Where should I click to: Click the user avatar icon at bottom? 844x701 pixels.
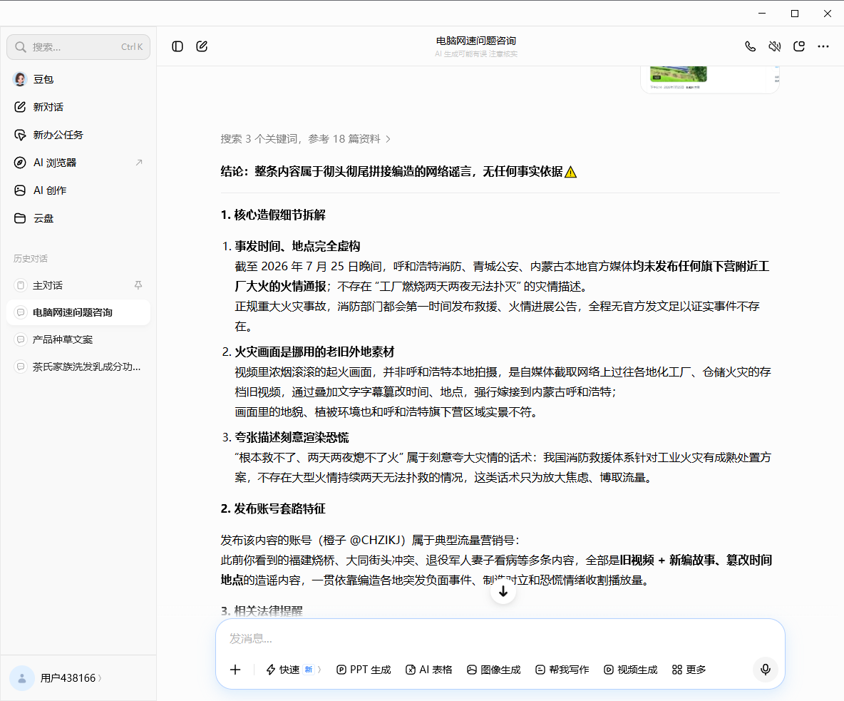pos(22,678)
